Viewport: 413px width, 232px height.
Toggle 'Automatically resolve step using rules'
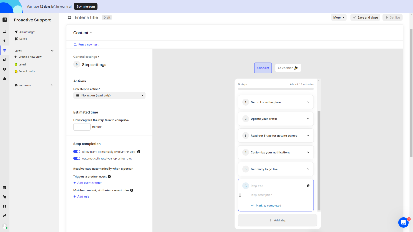coord(77,158)
